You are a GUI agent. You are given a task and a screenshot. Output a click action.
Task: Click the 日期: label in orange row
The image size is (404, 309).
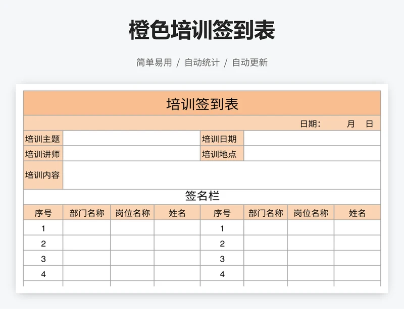[310, 124]
